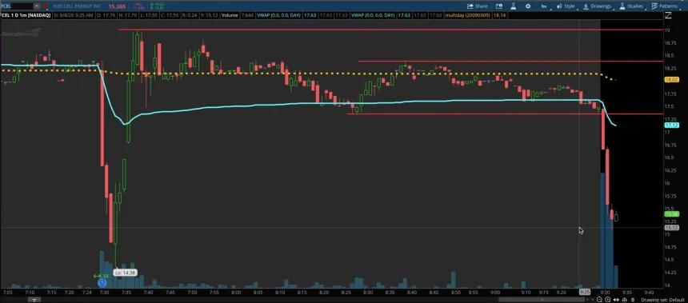Screen dimensions: 688x303
Task: Open the Style menu
Action: 566,6
